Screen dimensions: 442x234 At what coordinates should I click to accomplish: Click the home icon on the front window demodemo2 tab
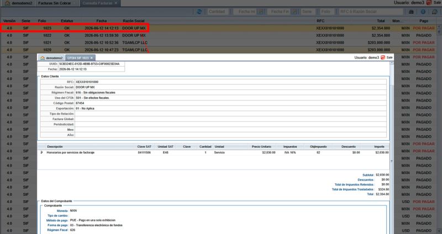43,58
